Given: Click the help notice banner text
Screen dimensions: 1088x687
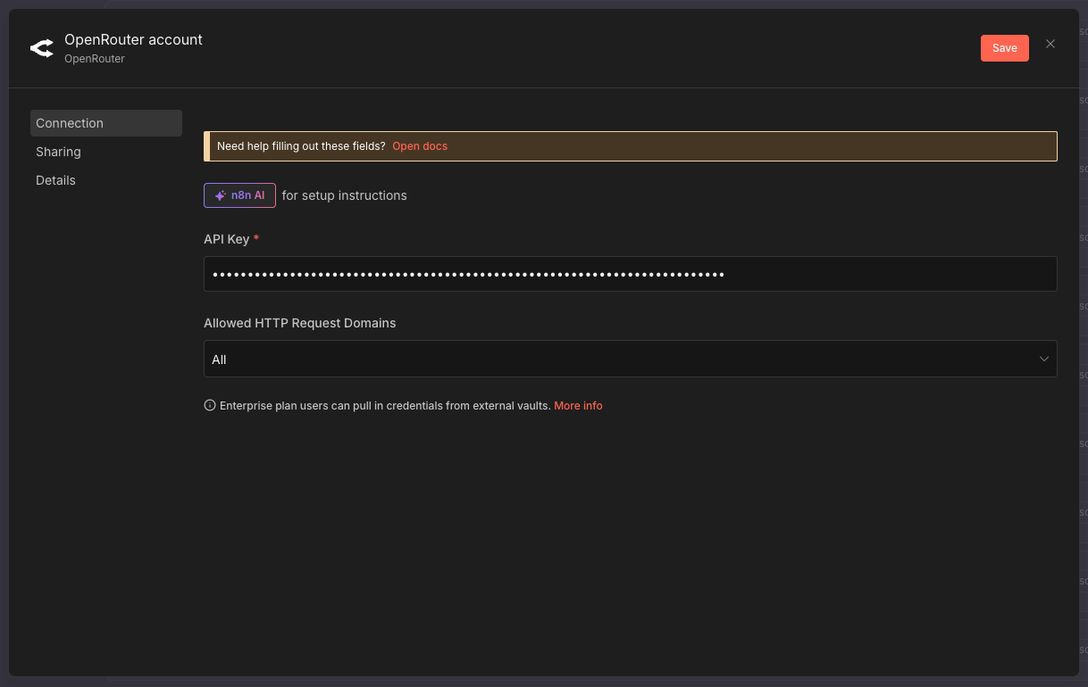Looking at the screenshot, I should [x=301, y=146].
